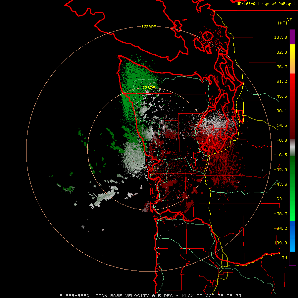
Task: Click the -78.7 legend value
Action: tap(280, 214)
